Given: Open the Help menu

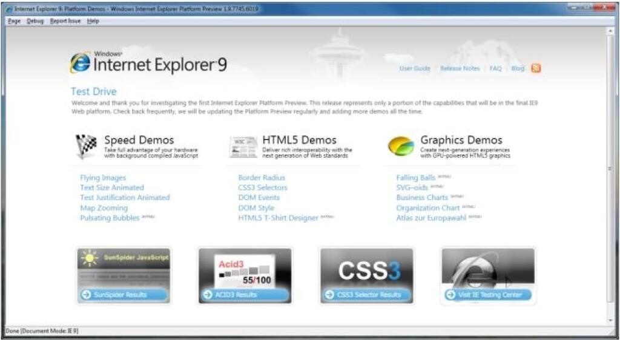Looking at the screenshot, I should (93, 21).
